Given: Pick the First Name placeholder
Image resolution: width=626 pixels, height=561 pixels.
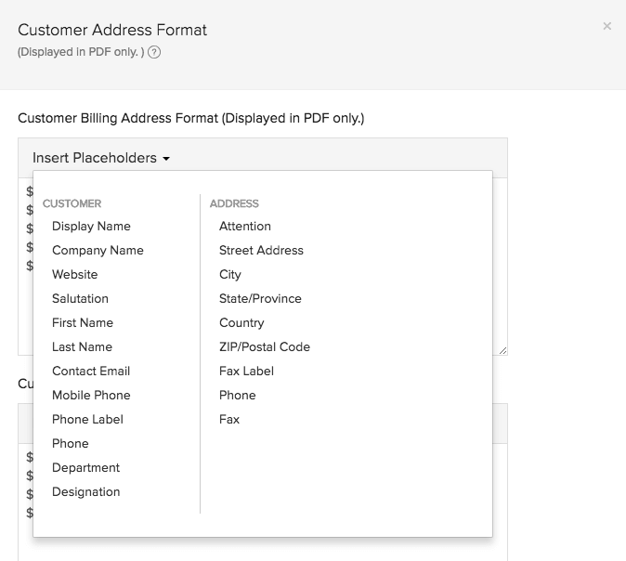Looking at the screenshot, I should click(83, 322).
